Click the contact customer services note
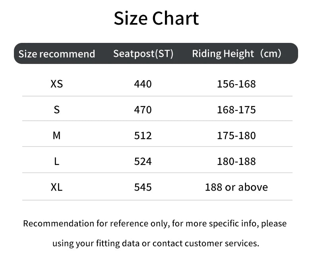This screenshot has height=274, width=314. coord(155,243)
